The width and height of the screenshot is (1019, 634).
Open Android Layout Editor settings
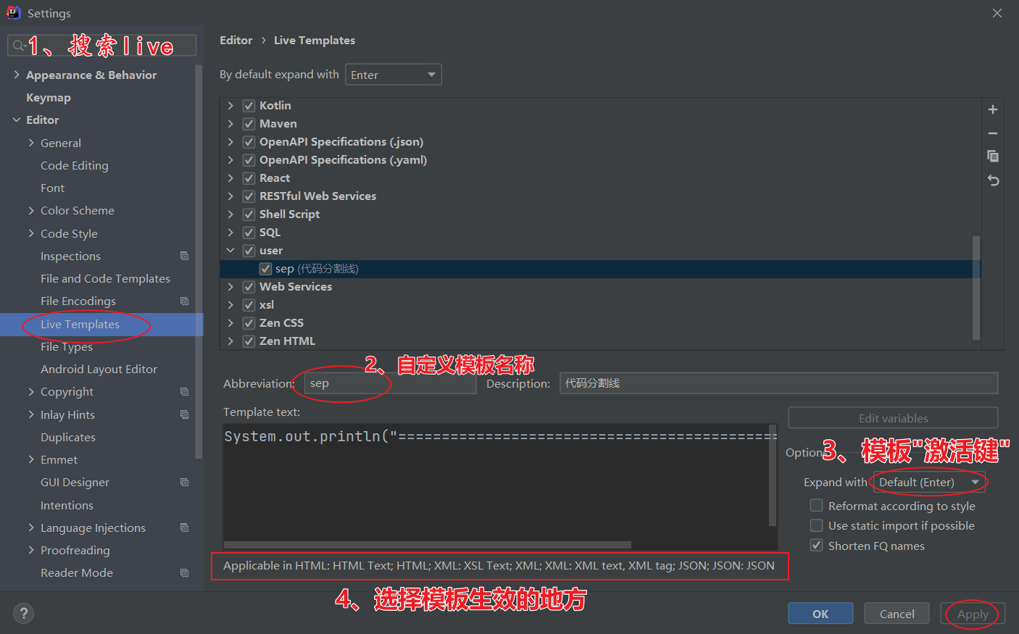pos(99,369)
